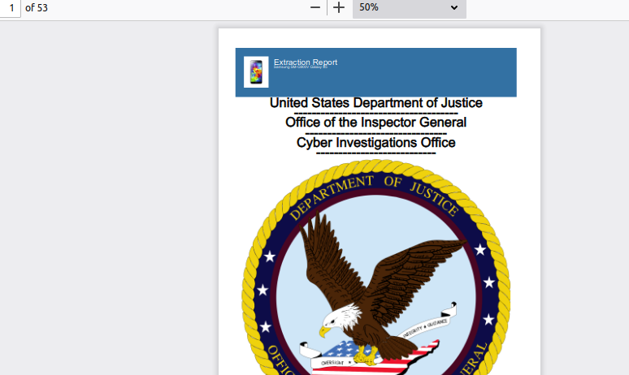Image resolution: width=629 pixels, height=375 pixels.
Task: Click the phone thumbnail in report header
Action: pyautogui.click(x=256, y=71)
